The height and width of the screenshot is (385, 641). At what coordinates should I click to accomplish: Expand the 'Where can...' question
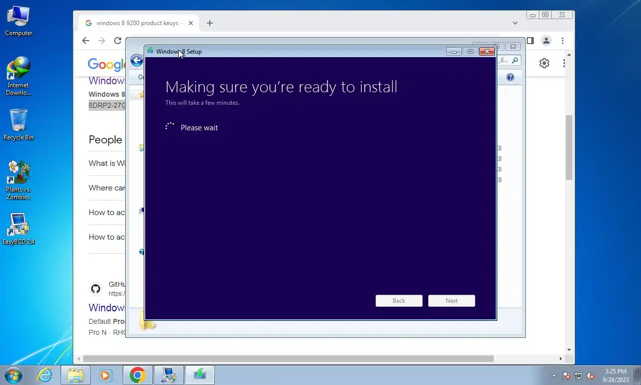point(107,188)
